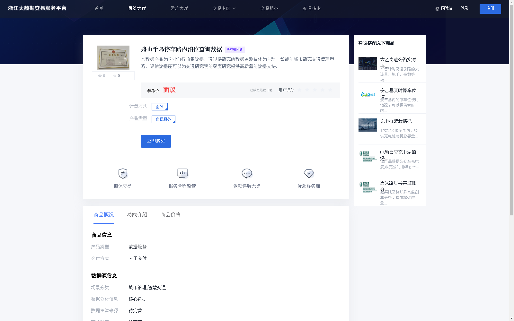Expand the 交易专区 dropdown menu
514x321 pixels.
click(x=224, y=9)
